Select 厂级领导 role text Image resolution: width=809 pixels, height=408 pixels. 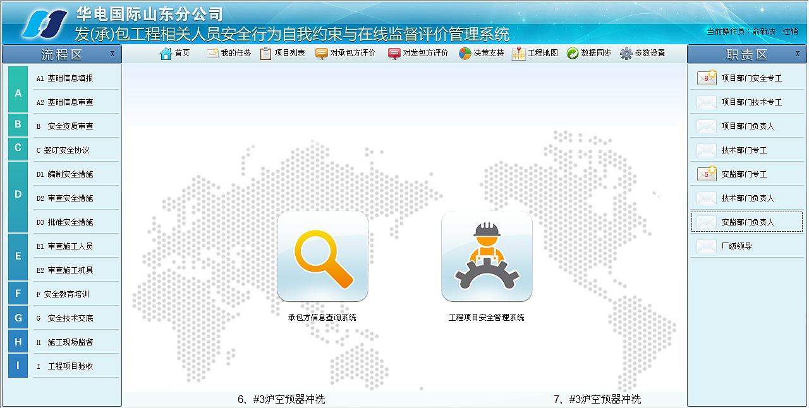click(x=736, y=246)
